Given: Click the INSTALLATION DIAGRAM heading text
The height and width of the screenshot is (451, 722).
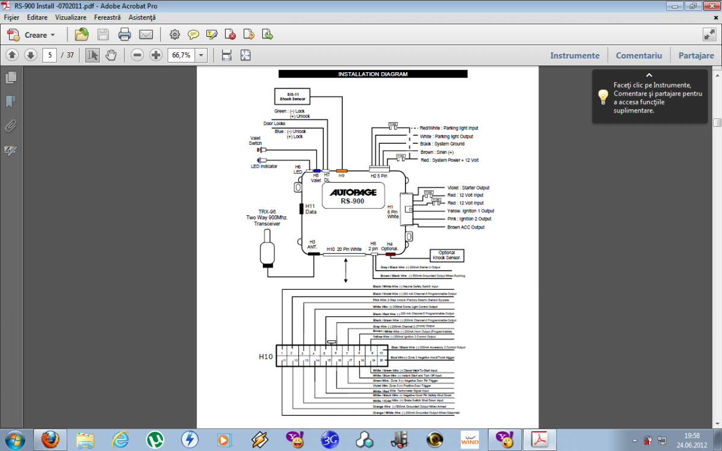Looking at the screenshot, I should (373, 75).
